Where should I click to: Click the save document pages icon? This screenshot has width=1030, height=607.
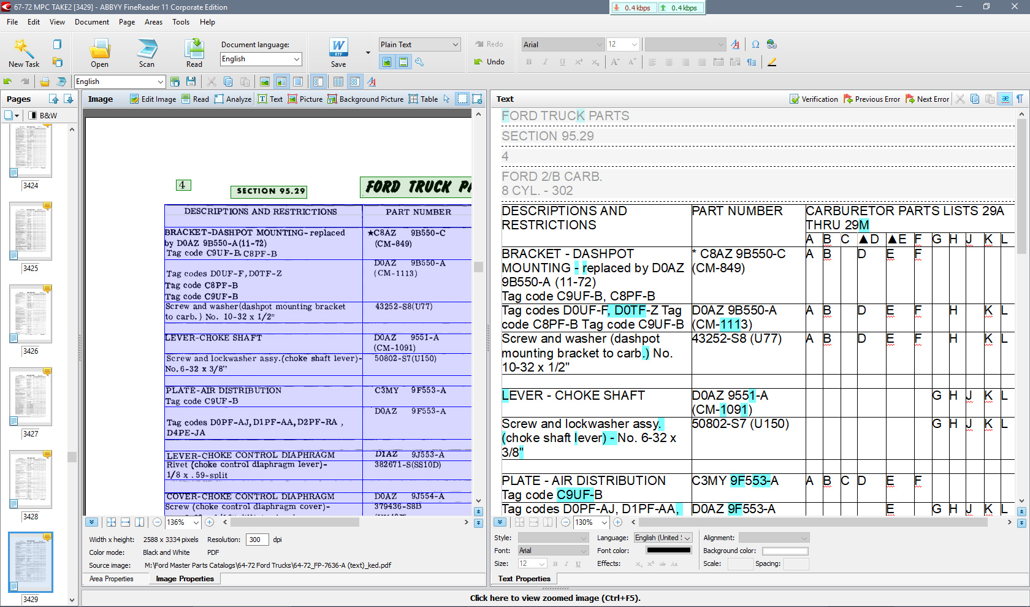click(x=175, y=82)
